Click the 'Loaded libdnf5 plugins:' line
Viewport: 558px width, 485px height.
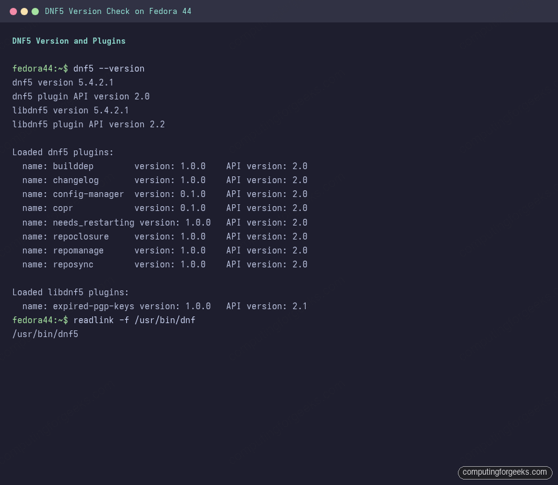click(x=70, y=292)
